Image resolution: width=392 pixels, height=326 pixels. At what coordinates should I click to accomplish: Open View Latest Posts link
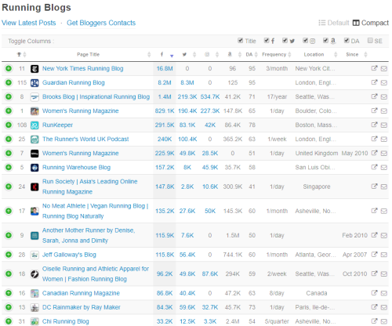[x=29, y=23]
